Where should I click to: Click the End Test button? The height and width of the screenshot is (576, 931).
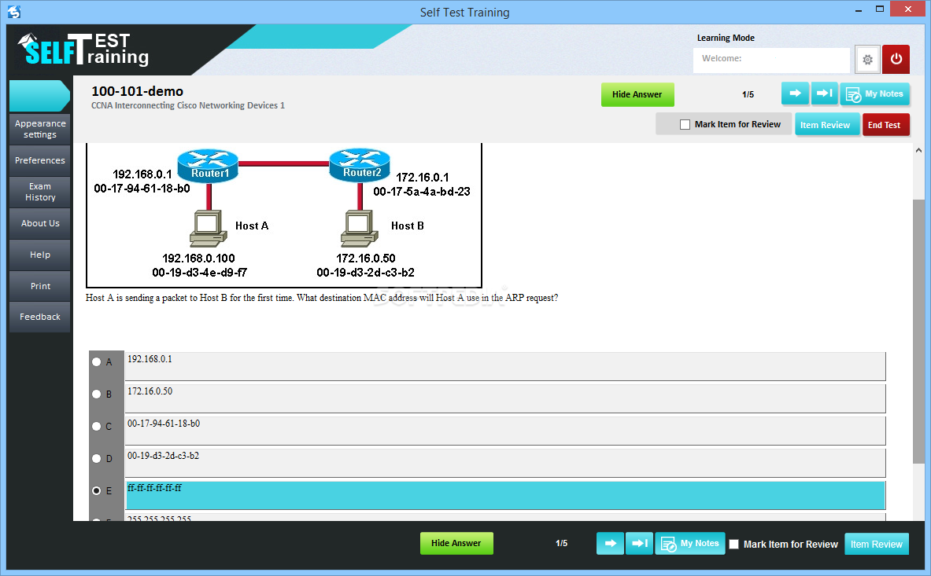(885, 125)
